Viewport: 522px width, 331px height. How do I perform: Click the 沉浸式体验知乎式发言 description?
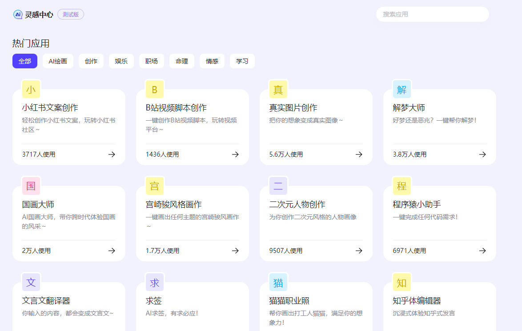(424, 313)
